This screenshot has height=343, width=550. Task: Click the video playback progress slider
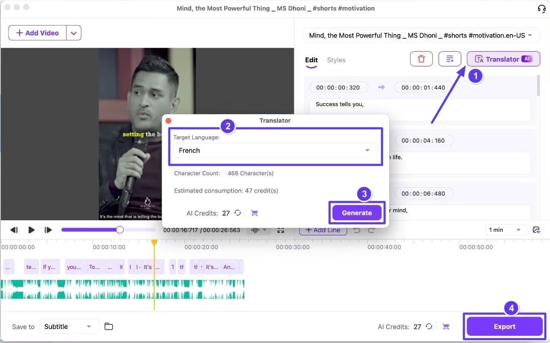coord(108,230)
